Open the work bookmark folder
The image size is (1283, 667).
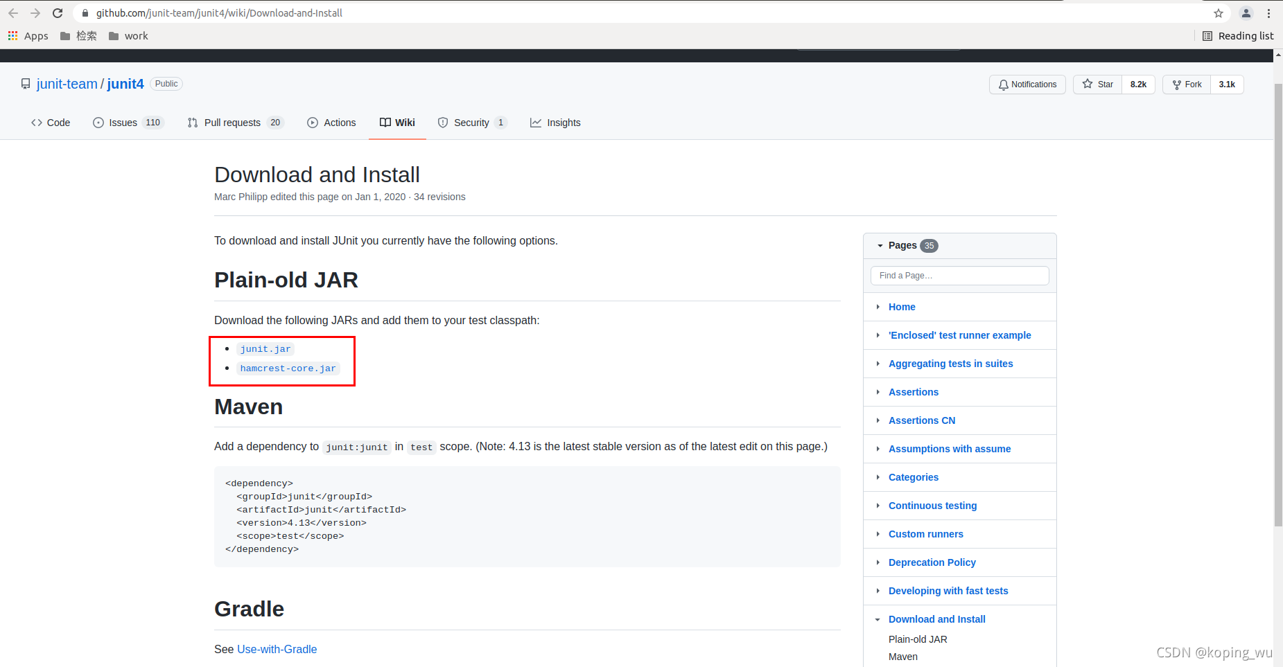pyautogui.click(x=128, y=36)
